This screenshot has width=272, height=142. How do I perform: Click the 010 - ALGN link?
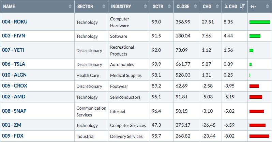(14, 75)
